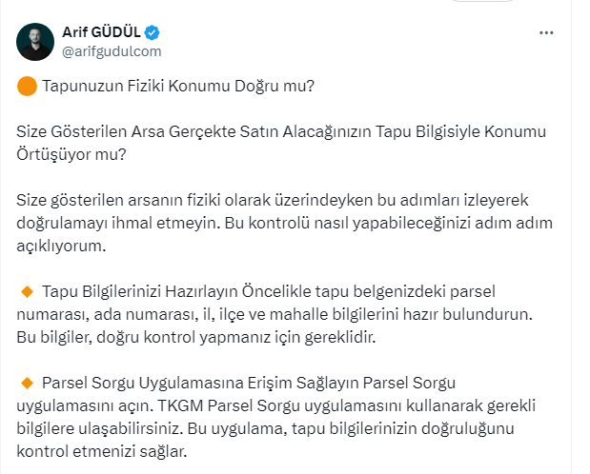This screenshot has height=474, width=590.
Task: Click the headline "Tapunuzun Fiziki Konumu Doğru mu?"
Action: click(178, 87)
